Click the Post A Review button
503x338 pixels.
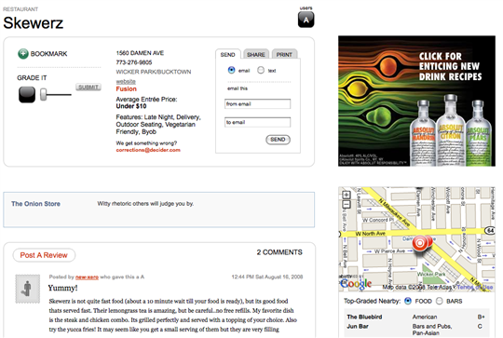[44, 255]
